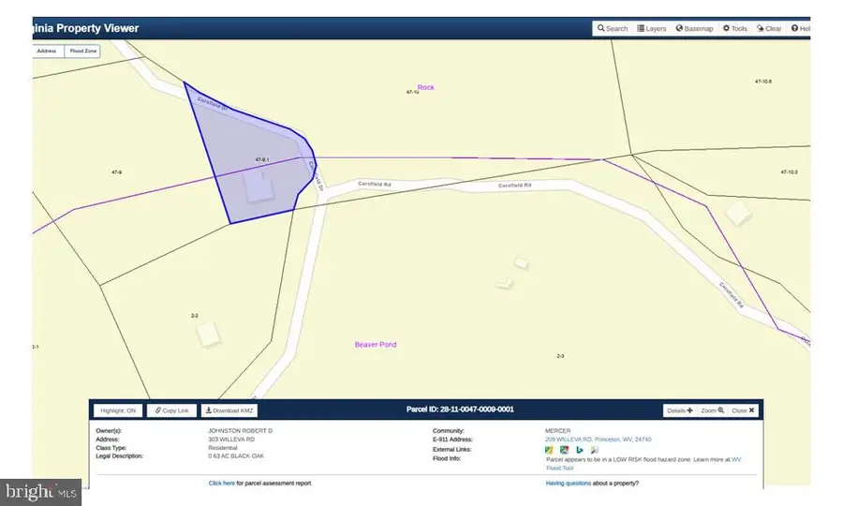Viewport: 843px width, 506px height.
Task: Expand the parcel Details section
Action: click(x=680, y=410)
